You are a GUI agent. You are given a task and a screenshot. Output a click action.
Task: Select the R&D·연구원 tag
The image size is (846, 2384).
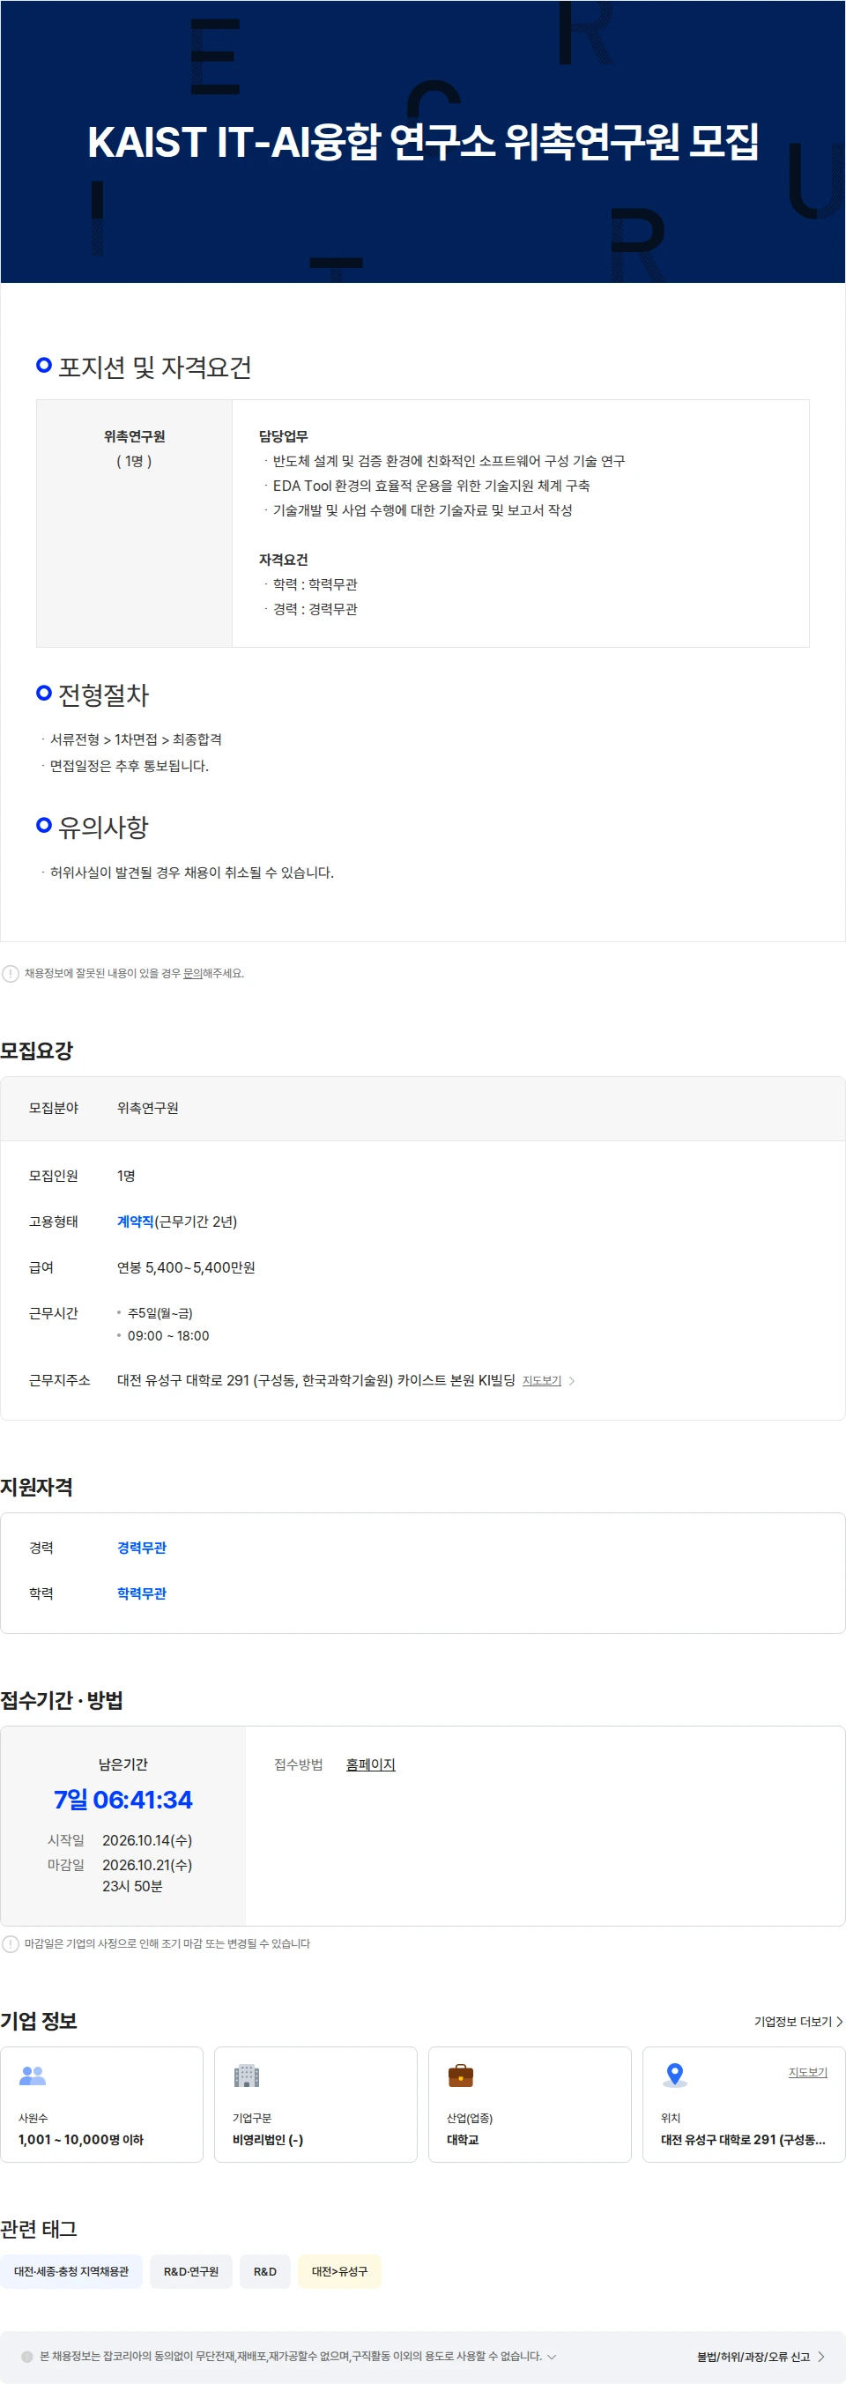(190, 2271)
